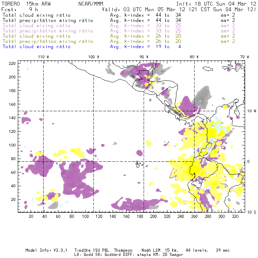Screen dimensions: 258x258
Task: Click the '80 W' longitude label
Action: [x=194, y=57]
